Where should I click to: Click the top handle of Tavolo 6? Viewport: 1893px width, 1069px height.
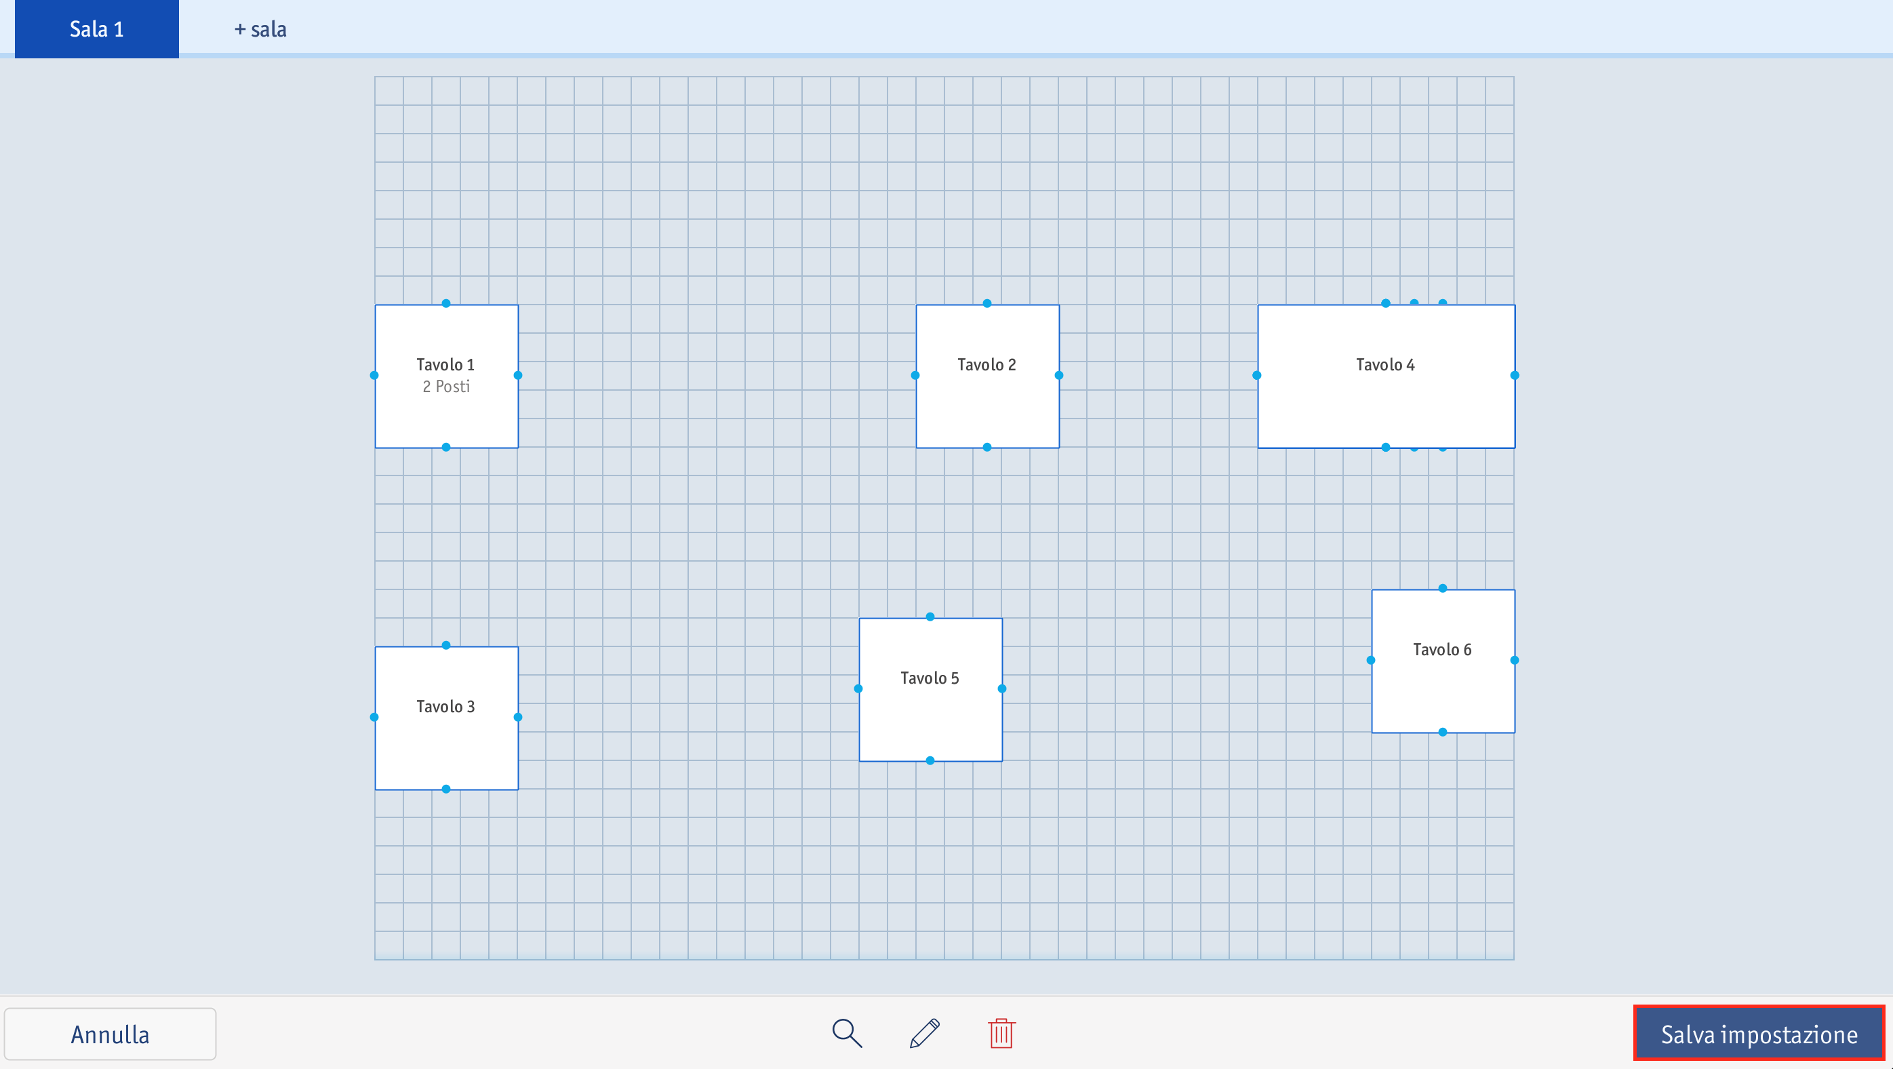point(1443,588)
